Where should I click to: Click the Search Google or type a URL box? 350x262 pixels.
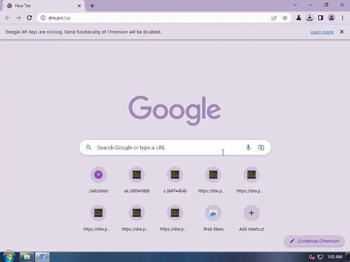click(x=175, y=147)
